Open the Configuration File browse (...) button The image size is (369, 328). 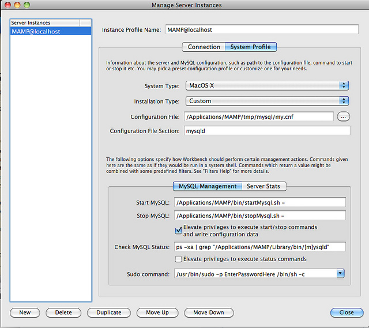[x=344, y=116]
